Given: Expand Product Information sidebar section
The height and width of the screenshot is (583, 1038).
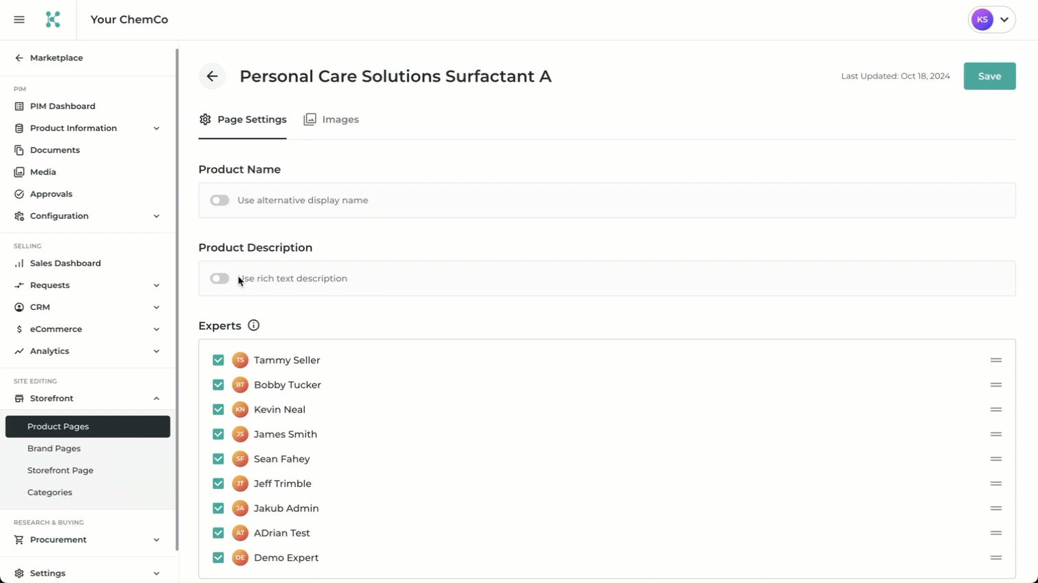Looking at the screenshot, I should click(x=88, y=128).
